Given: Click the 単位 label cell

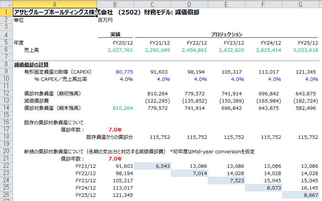Looking at the screenshot, I should point(19,20).
